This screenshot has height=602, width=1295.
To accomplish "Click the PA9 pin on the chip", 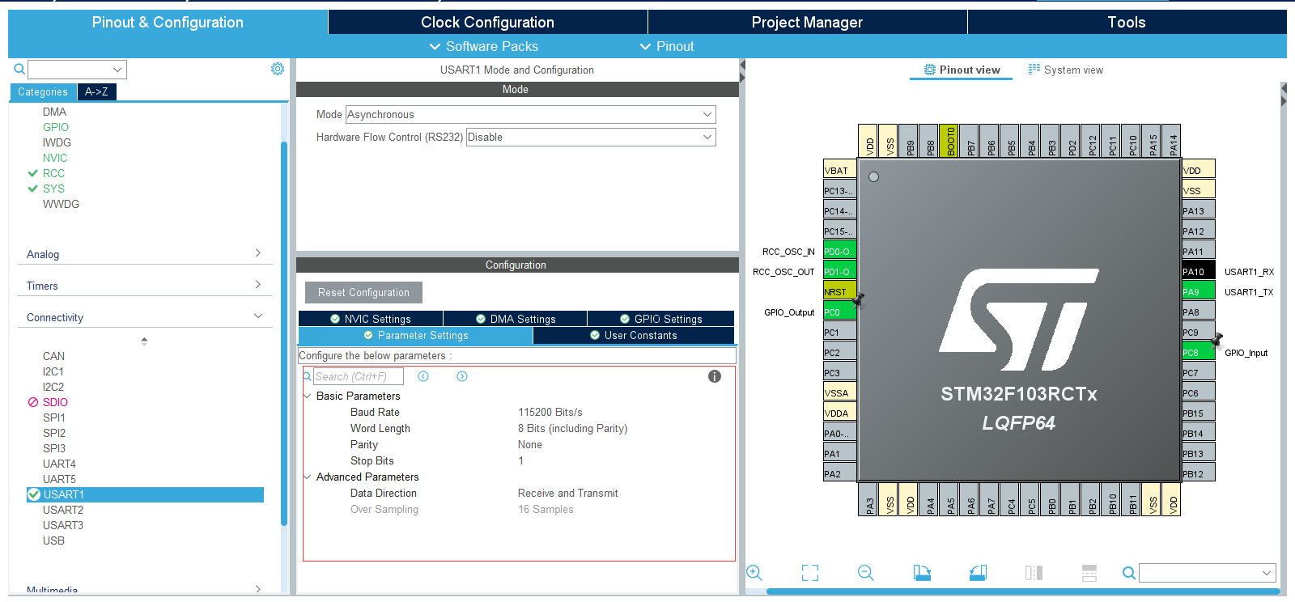I will pos(1199,291).
